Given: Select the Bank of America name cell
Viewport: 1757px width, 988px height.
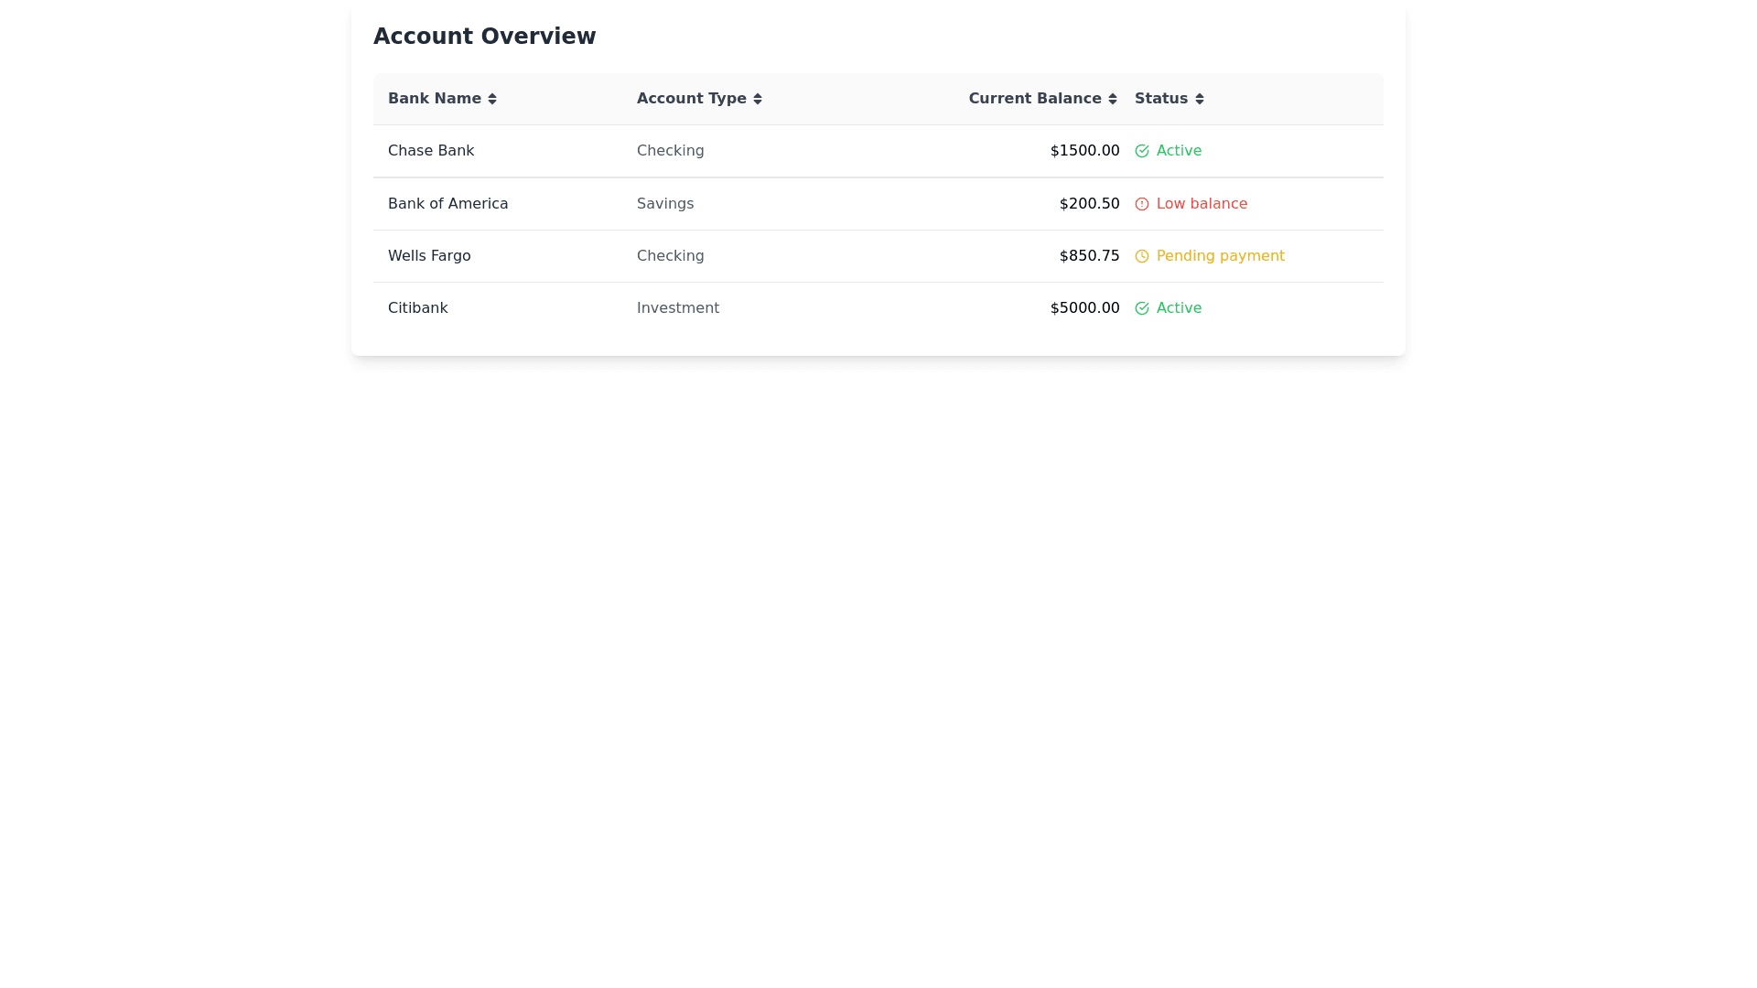Looking at the screenshot, I should [447, 204].
